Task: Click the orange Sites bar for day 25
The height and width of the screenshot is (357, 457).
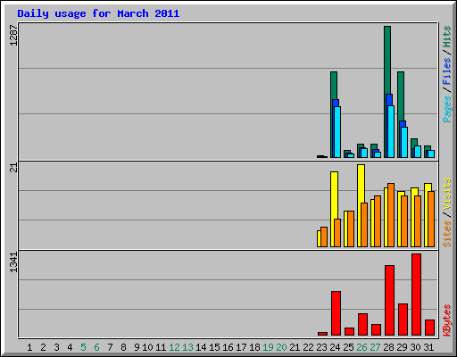Action: tap(351, 228)
